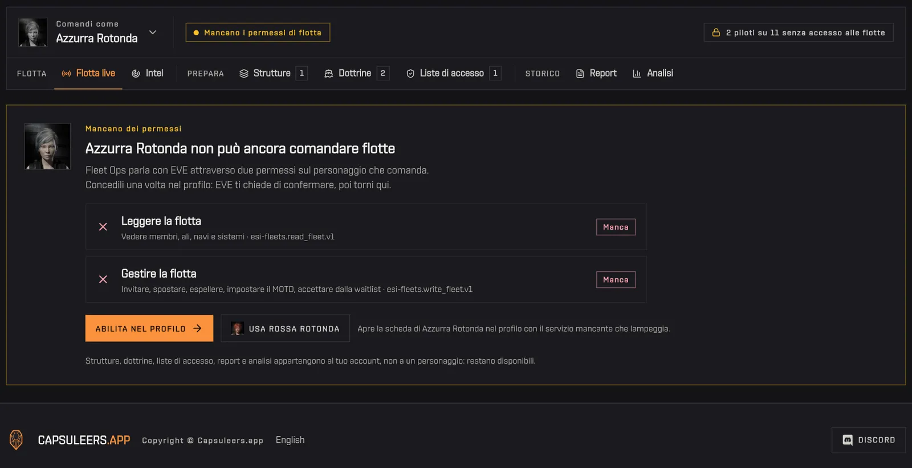The height and width of the screenshot is (468, 912).
Task: Click Manca badge for Gestire la flotta
Action: 616,280
